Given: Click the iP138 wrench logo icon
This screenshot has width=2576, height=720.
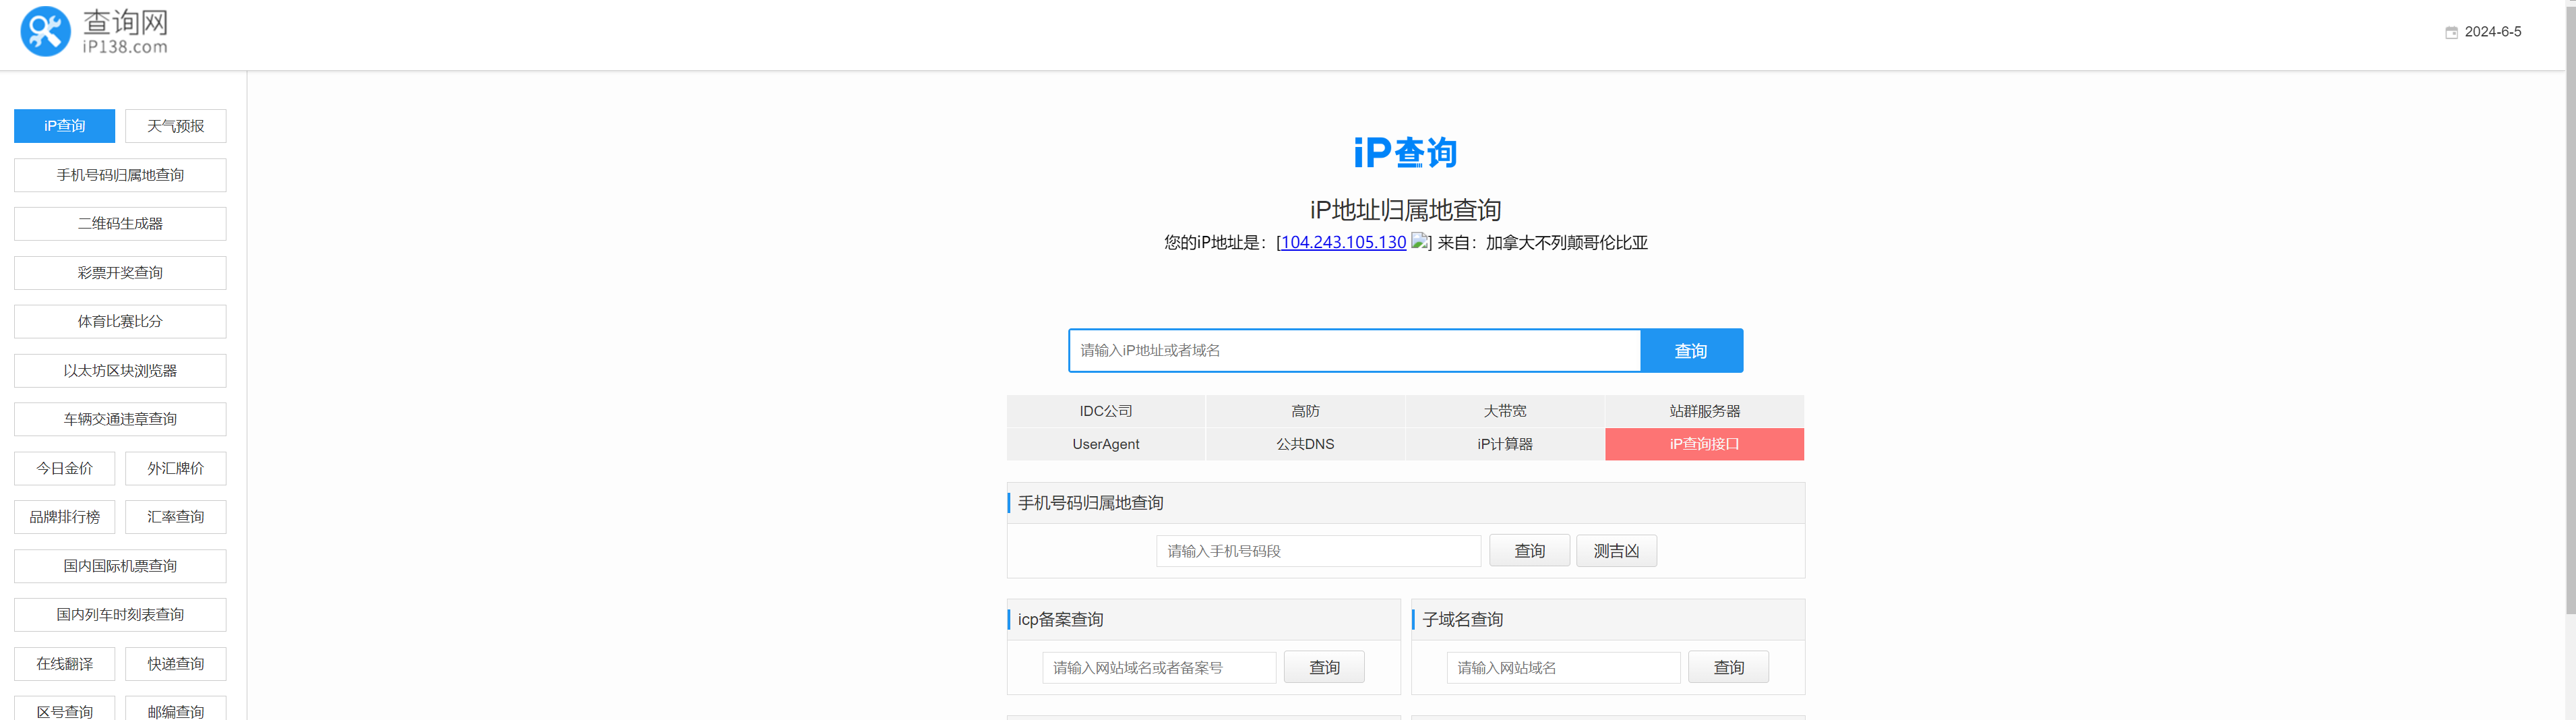Looking at the screenshot, I should coord(46,31).
